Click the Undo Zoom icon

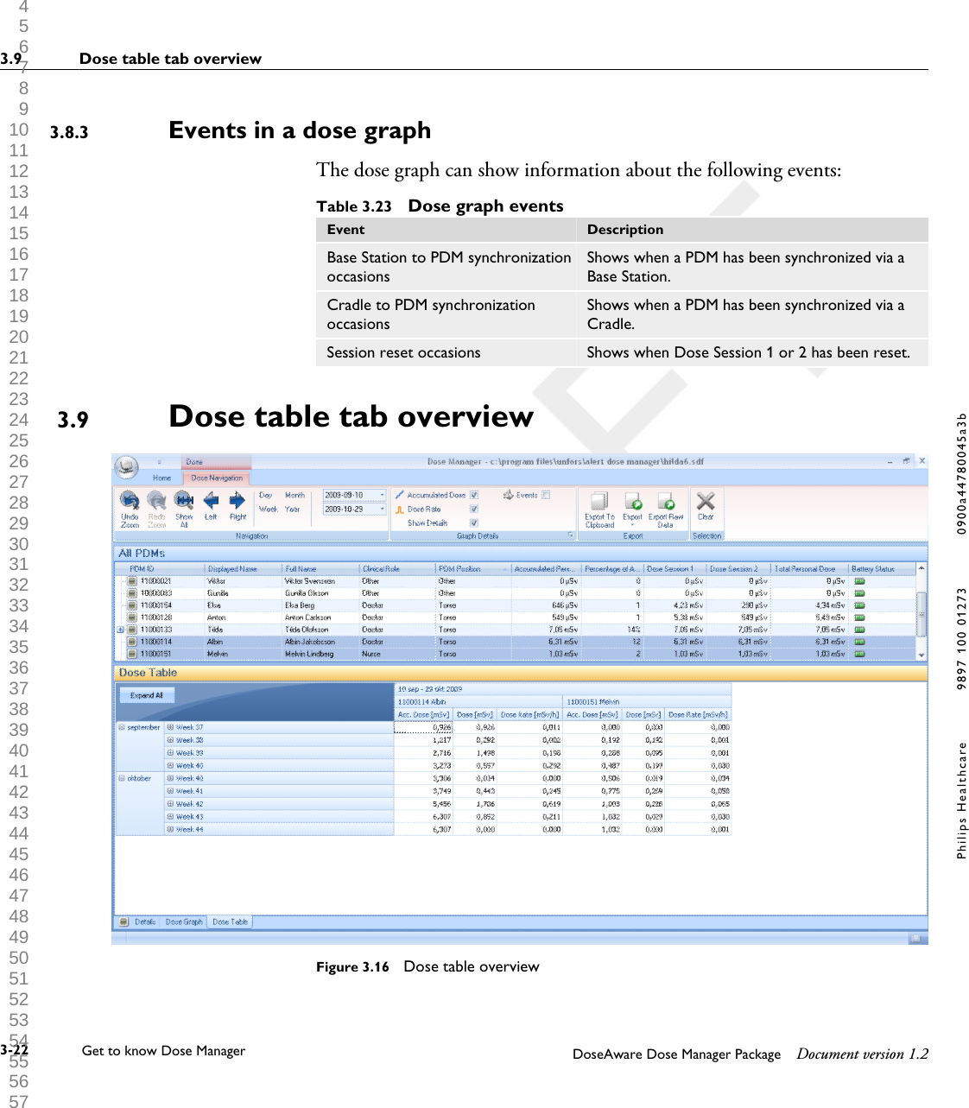129,501
